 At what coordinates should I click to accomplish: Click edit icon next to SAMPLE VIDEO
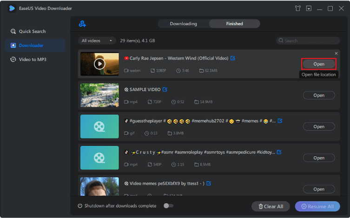point(165,89)
